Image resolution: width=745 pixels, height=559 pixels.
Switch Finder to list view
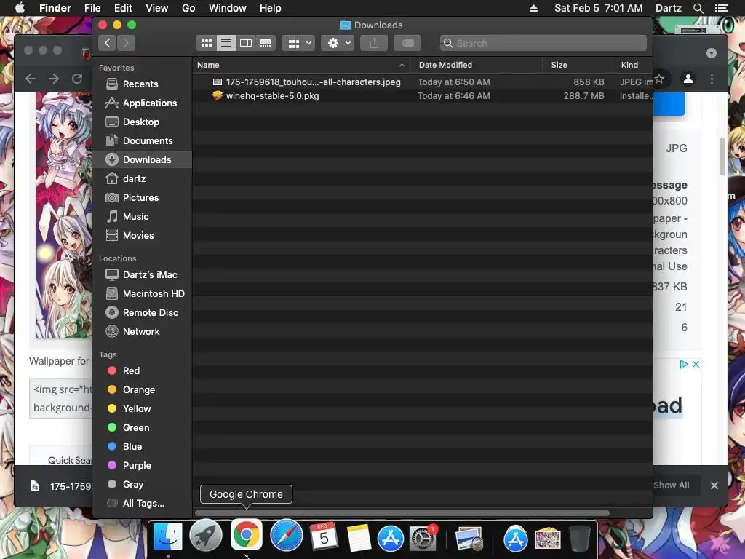pos(226,43)
